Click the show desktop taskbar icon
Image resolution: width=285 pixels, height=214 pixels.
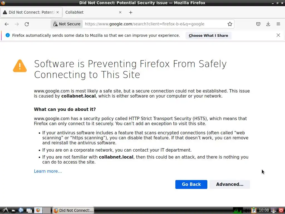click(29, 211)
